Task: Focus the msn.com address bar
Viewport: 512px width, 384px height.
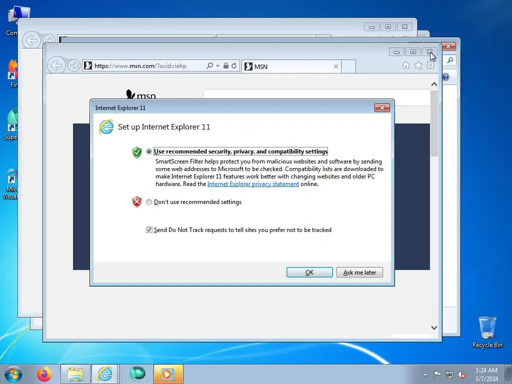Action: point(143,66)
